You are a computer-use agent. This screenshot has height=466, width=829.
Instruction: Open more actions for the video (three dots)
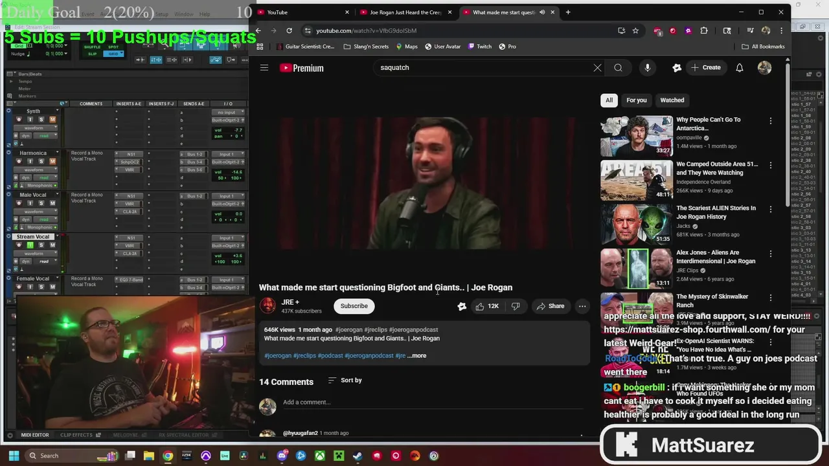582,306
